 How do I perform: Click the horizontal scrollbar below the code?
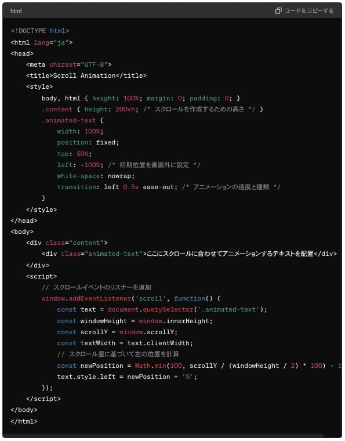coord(163,436)
